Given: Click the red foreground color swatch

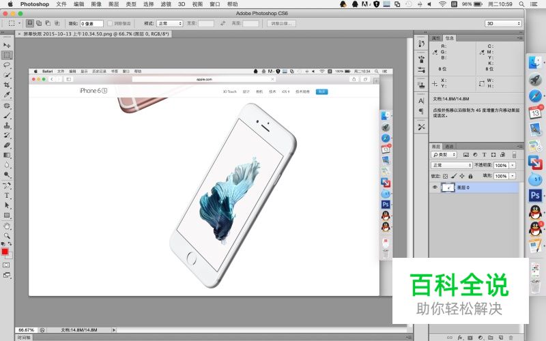Looking at the screenshot, I should tap(5, 252).
